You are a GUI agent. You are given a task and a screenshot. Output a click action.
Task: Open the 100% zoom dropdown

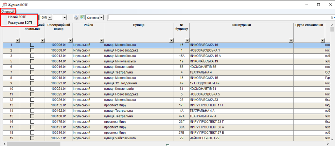pos(50,17)
